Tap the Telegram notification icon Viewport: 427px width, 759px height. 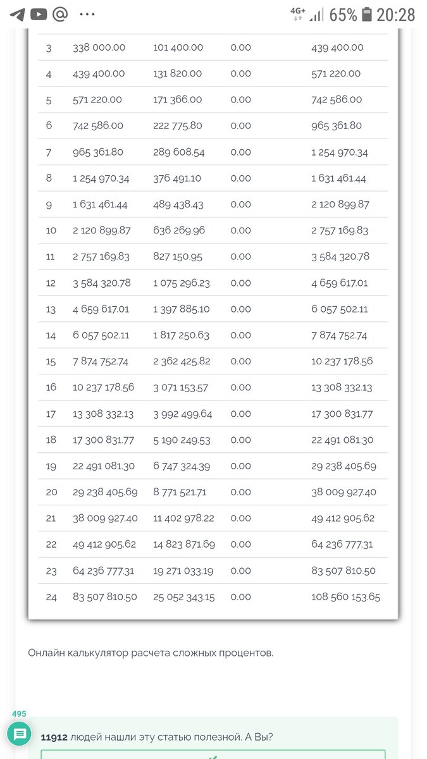tap(17, 15)
